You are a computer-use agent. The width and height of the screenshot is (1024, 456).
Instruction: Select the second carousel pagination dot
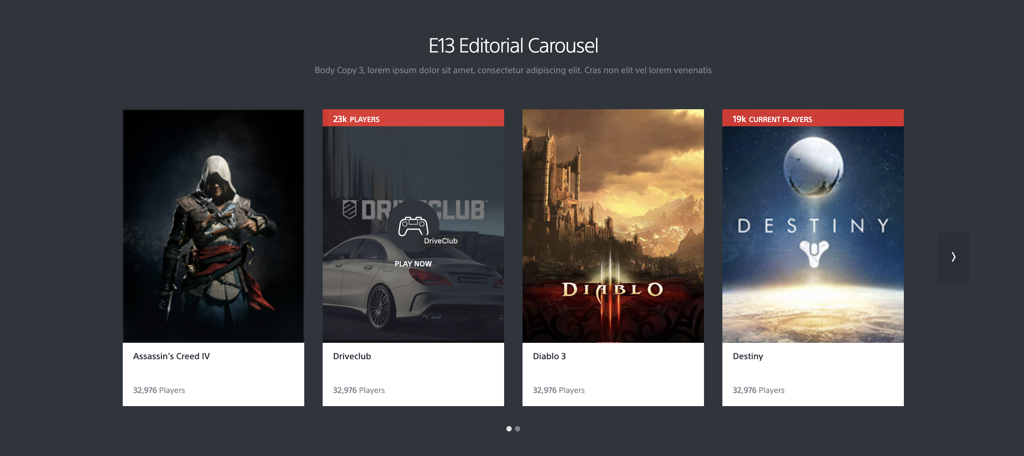[x=517, y=428]
